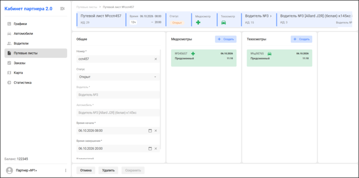This screenshot has height=178, width=359.
Task: Click Кабинет партнера 2.0 title
Action: (x=28, y=9)
